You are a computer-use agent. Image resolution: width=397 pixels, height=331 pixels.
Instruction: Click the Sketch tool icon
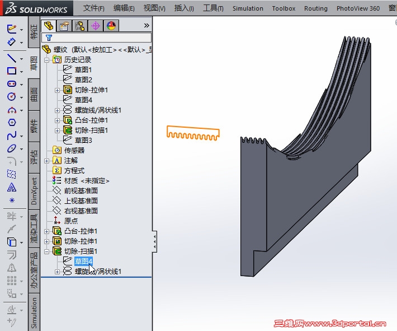[11, 29]
